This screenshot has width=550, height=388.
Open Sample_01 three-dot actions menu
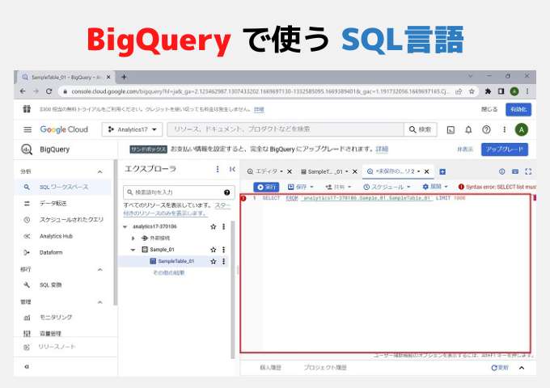point(223,250)
